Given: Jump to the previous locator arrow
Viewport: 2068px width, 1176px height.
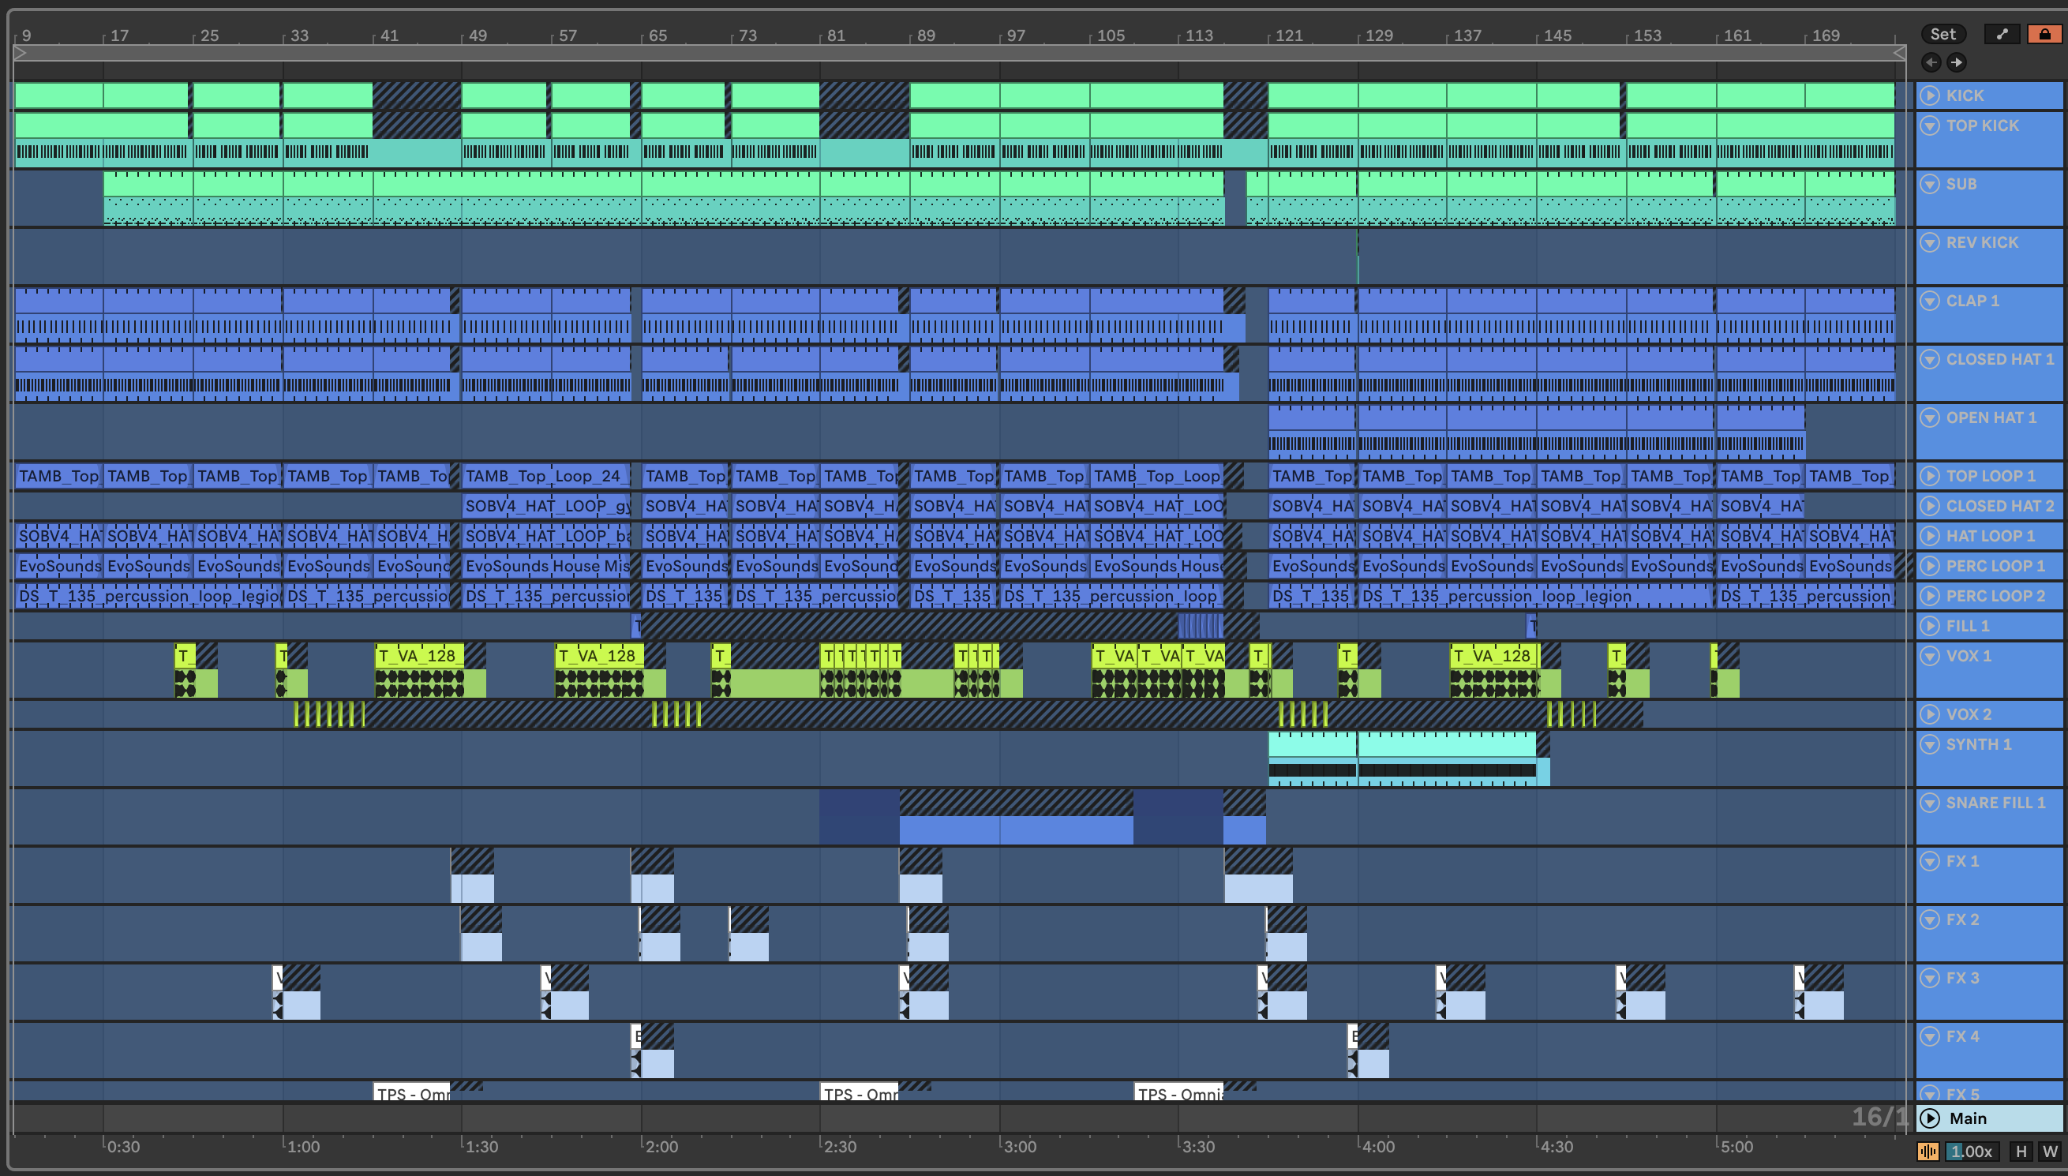Looking at the screenshot, I should point(1931,62).
